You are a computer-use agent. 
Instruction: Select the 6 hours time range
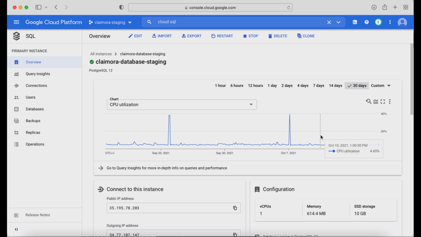pos(237,86)
